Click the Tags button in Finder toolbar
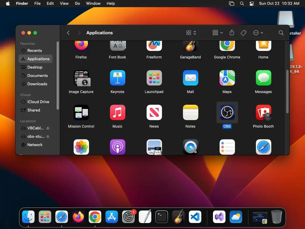This screenshot has width=305, height=229. point(243,33)
